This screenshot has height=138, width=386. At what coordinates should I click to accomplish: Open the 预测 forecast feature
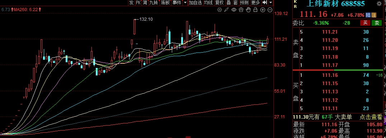point(244,3)
